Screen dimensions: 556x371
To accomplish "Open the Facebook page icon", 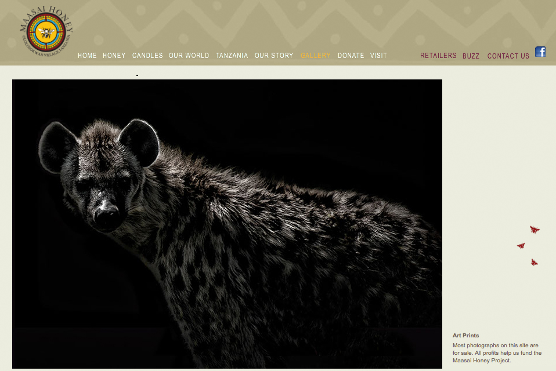I will tap(540, 52).
